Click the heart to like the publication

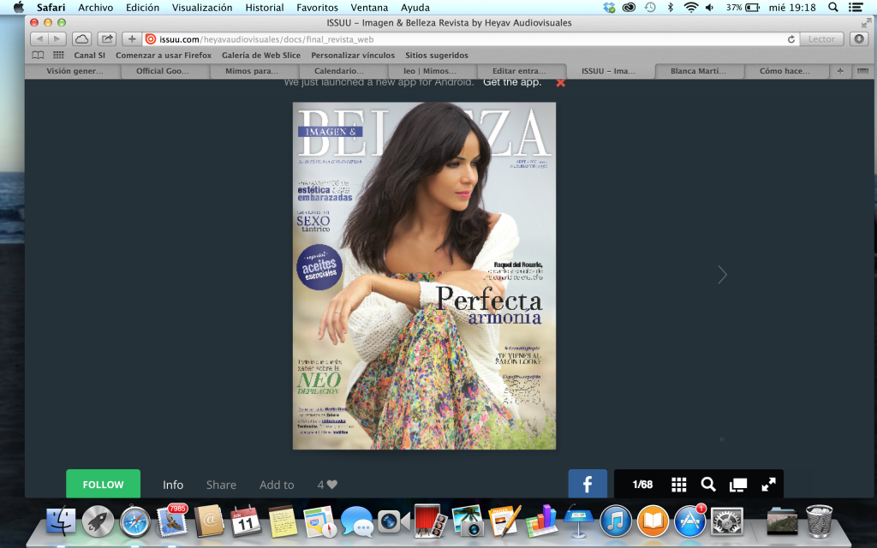click(x=332, y=485)
